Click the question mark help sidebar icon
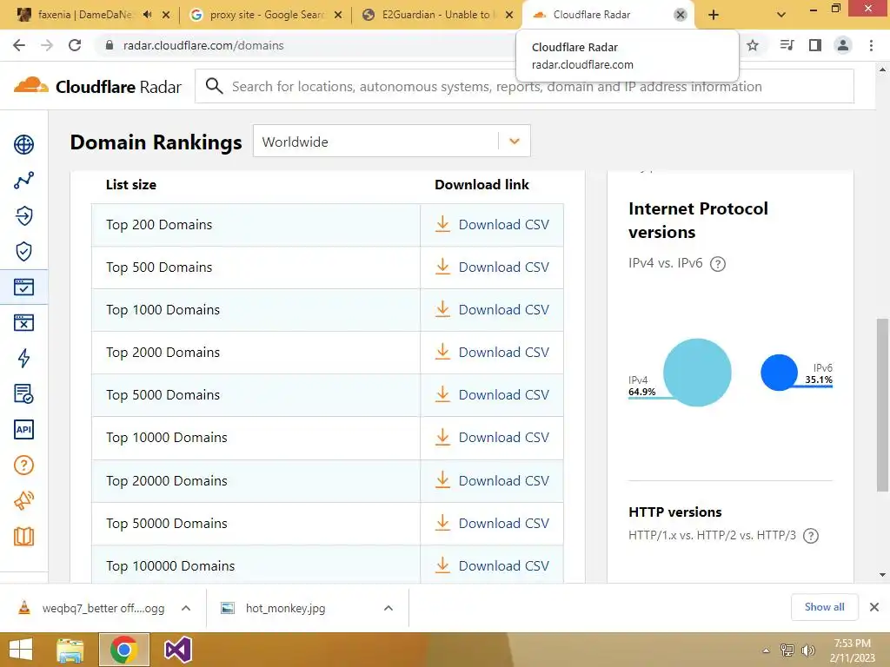890x667 pixels. pos(23,466)
